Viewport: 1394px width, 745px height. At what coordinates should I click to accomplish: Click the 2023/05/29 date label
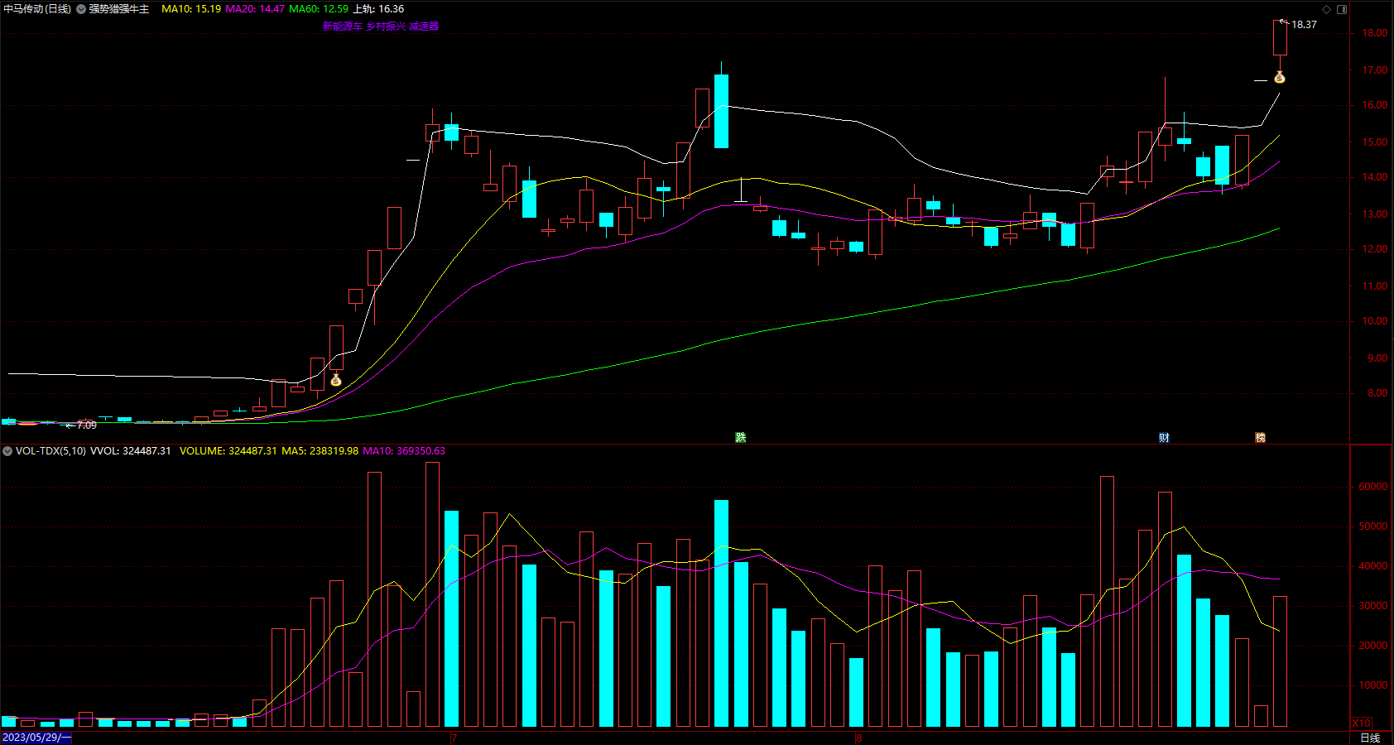pos(36,738)
